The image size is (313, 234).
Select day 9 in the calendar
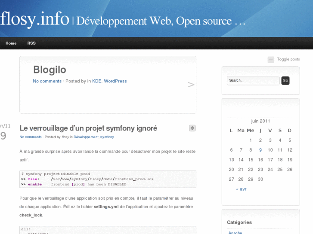tap(260, 150)
